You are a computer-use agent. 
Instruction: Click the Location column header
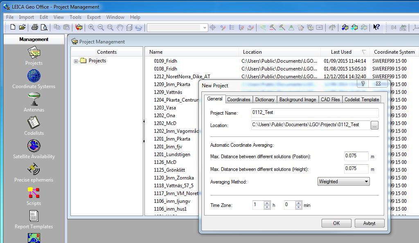[279, 52]
